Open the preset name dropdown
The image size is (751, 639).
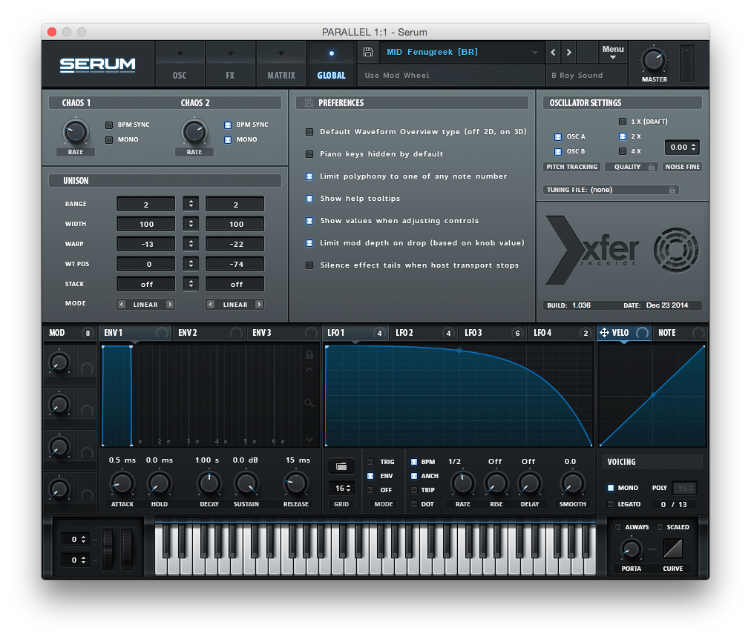tap(534, 52)
